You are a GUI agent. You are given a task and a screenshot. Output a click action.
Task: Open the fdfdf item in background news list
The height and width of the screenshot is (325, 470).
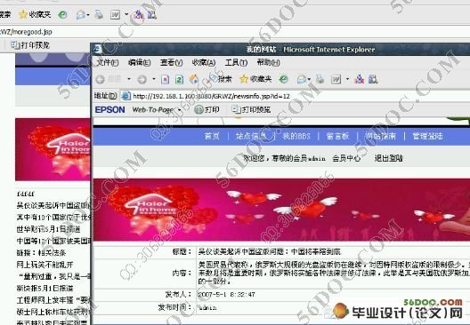tap(26, 194)
